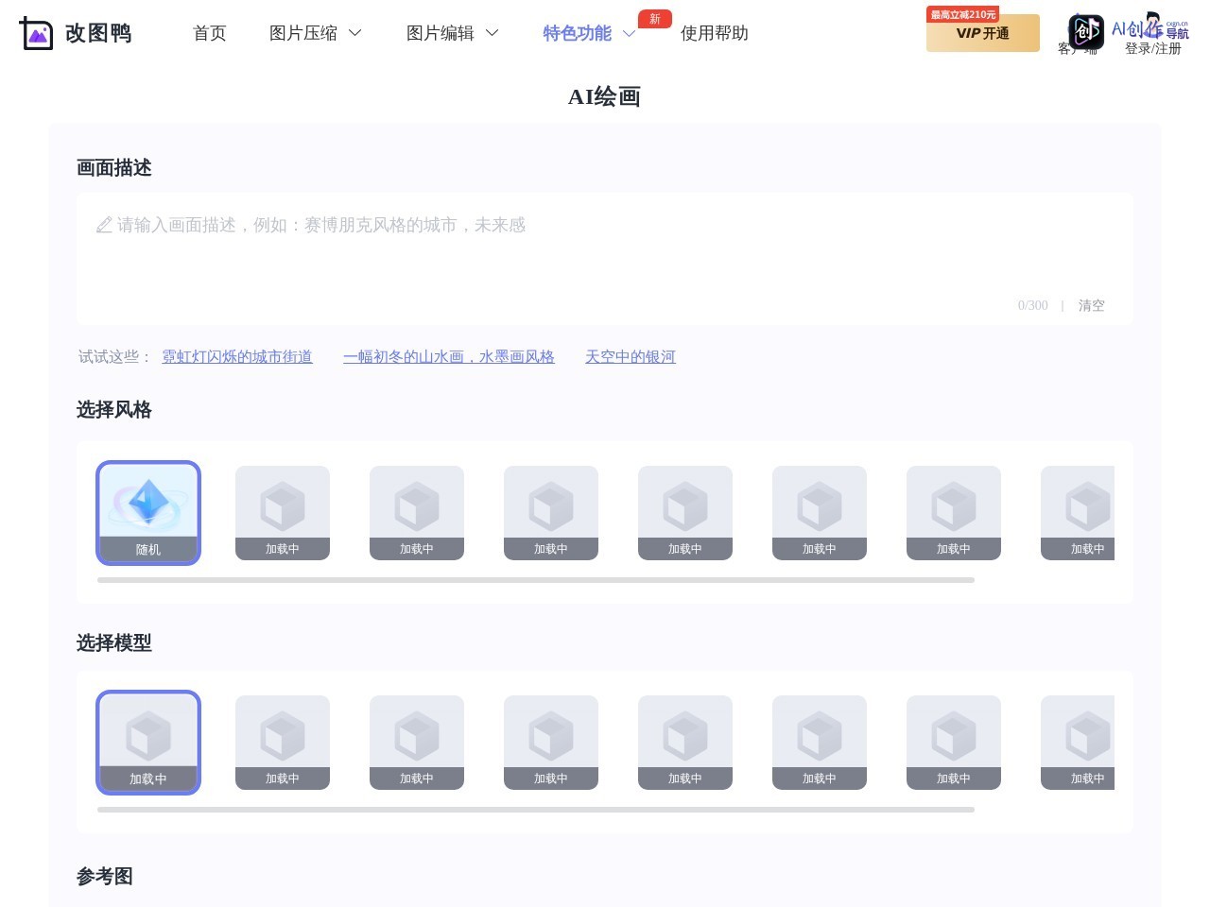This screenshot has height=907, width=1210.
Task: Click the 试试这些 label
Action: [x=114, y=356]
